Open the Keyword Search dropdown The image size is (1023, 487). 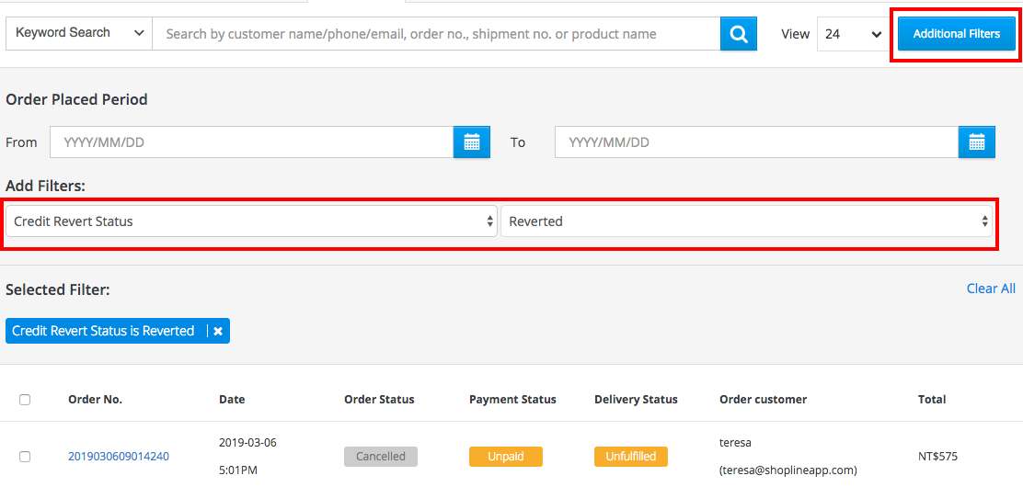(x=79, y=33)
